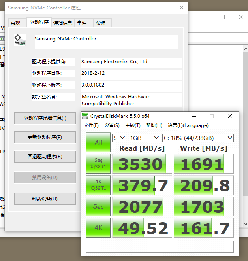Image resolution: width=248 pixels, height=261 pixels.
Task: Close the background window with its X button
Action: (x=240, y=17)
